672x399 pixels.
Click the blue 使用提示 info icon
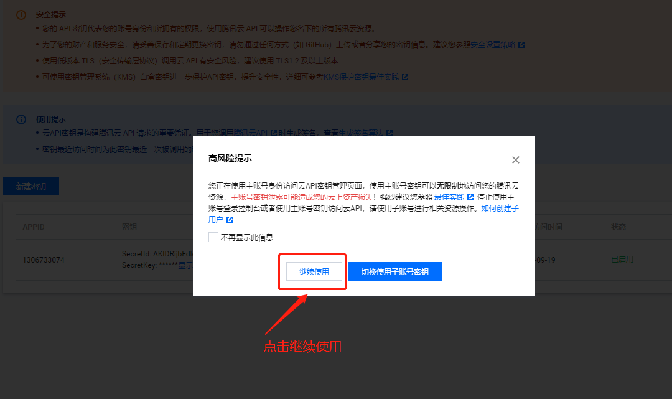pos(21,119)
